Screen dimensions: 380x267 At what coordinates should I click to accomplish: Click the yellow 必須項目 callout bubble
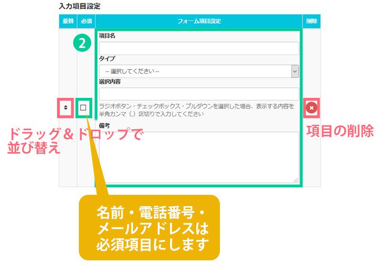tap(149, 227)
